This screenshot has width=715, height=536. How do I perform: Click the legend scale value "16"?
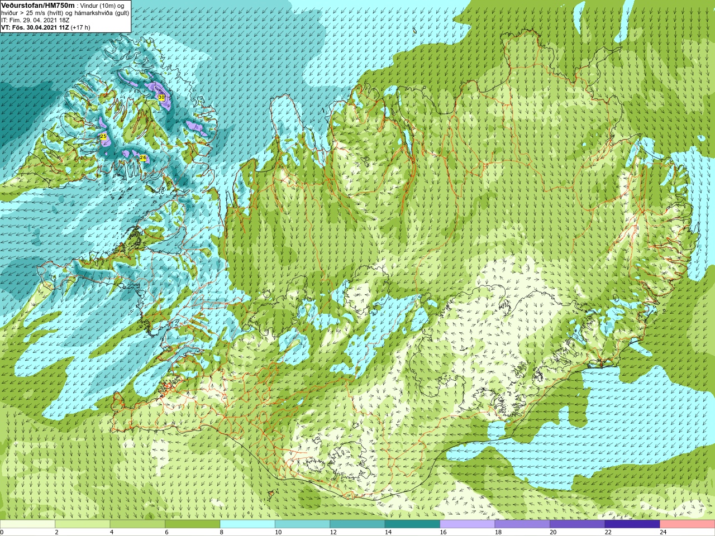[443, 532]
